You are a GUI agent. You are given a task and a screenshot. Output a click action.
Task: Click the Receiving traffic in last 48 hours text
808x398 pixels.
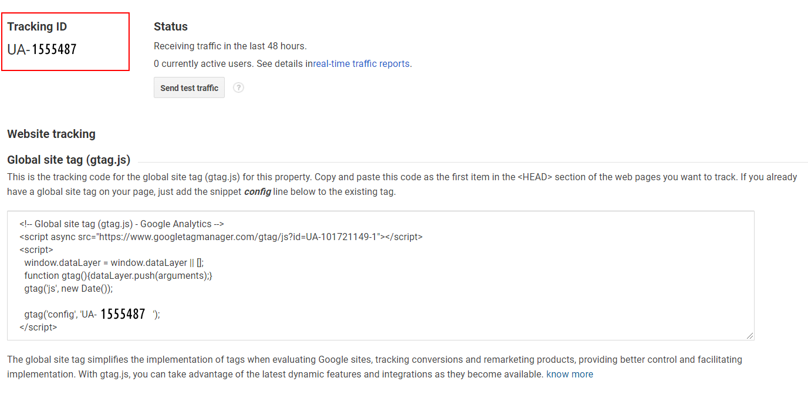[x=230, y=46]
